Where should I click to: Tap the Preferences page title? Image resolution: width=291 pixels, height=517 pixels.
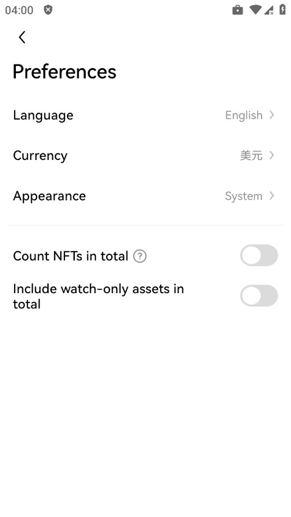click(x=64, y=72)
